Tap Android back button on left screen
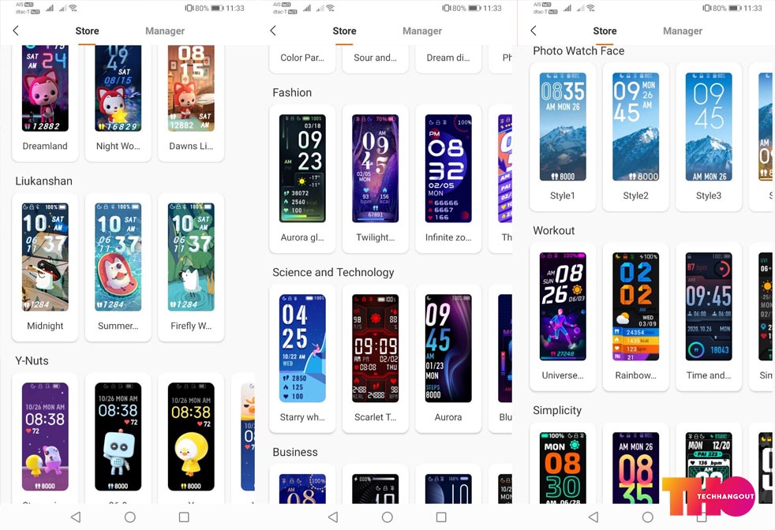 (x=76, y=517)
